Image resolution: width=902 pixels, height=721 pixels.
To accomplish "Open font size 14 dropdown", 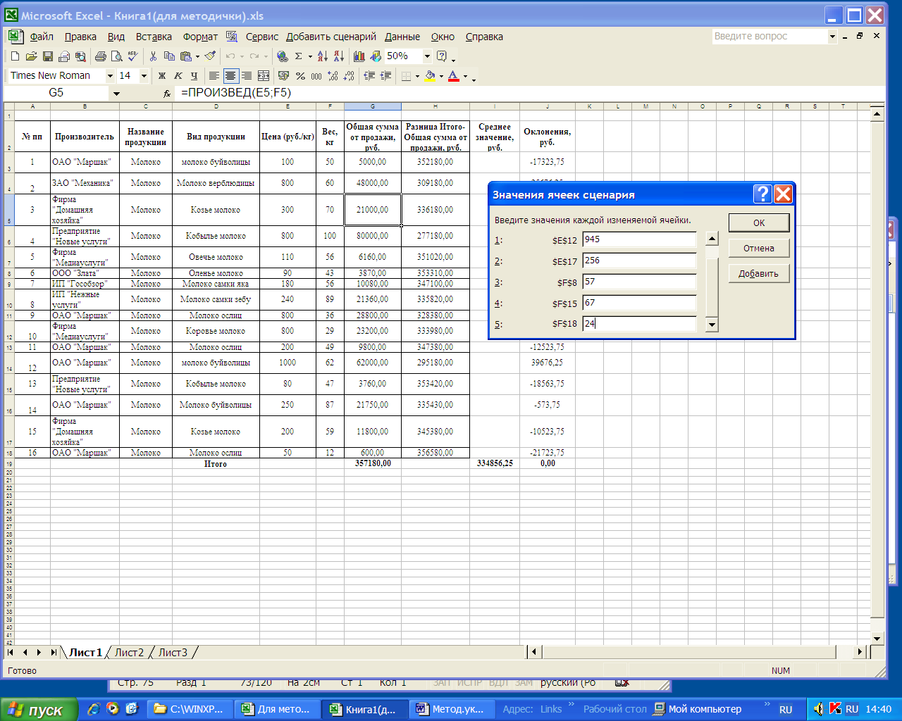I will click(x=144, y=76).
